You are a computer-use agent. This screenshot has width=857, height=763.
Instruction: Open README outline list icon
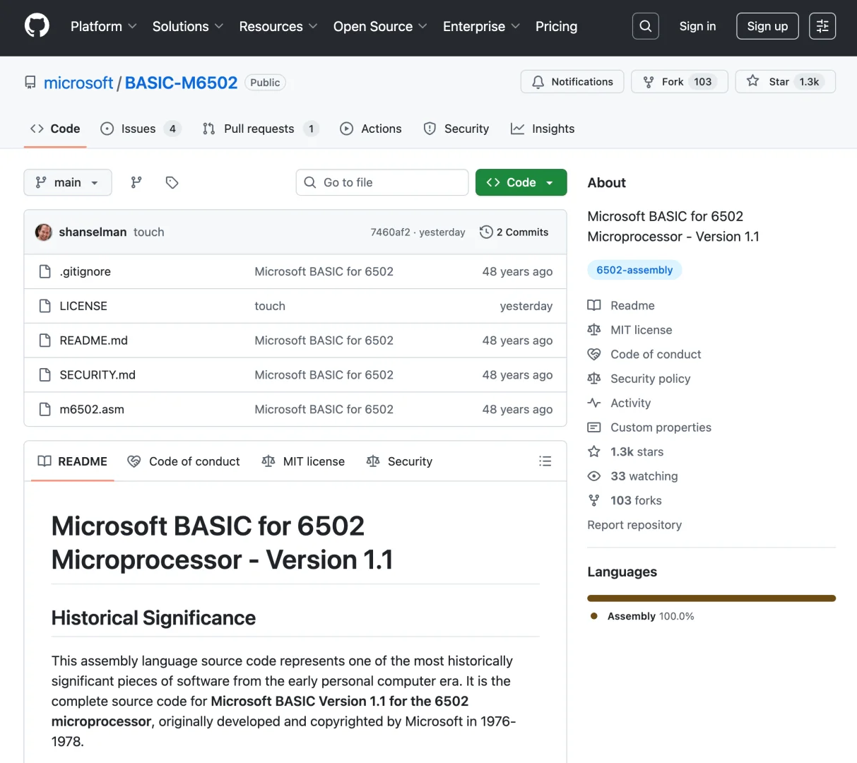(x=545, y=461)
